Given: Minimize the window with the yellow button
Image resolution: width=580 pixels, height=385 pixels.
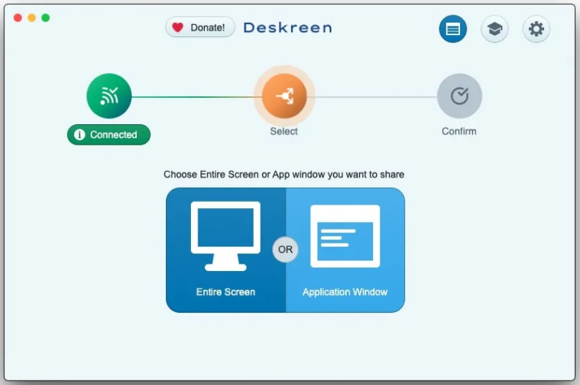Looking at the screenshot, I should pyautogui.click(x=31, y=18).
